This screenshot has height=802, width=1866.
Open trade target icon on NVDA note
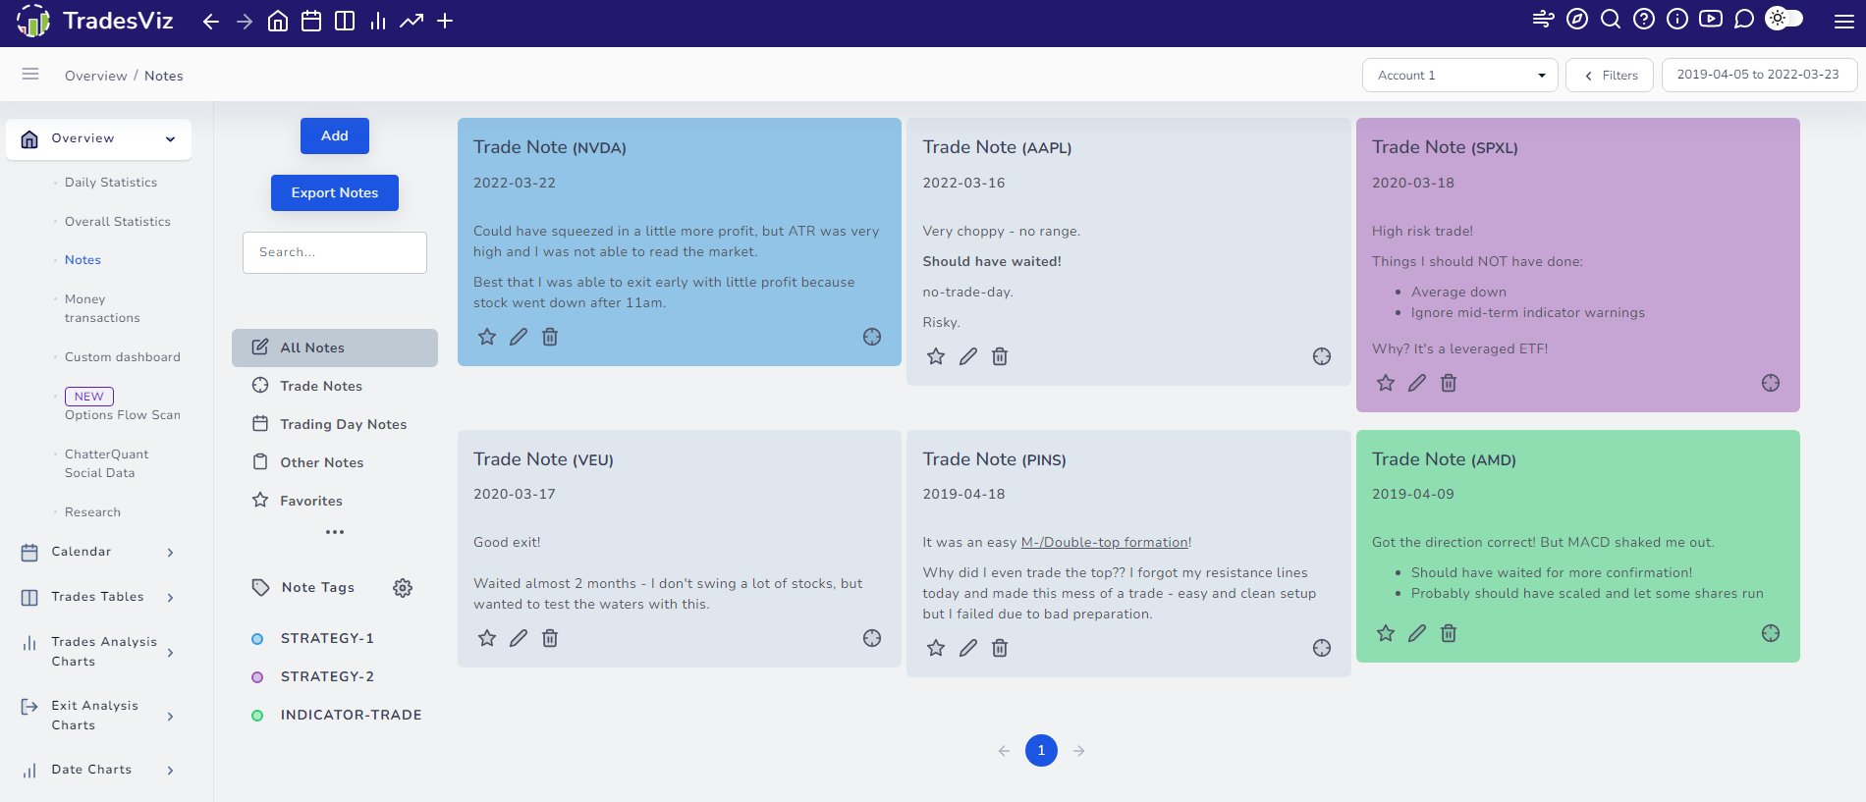pyautogui.click(x=872, y=337)
